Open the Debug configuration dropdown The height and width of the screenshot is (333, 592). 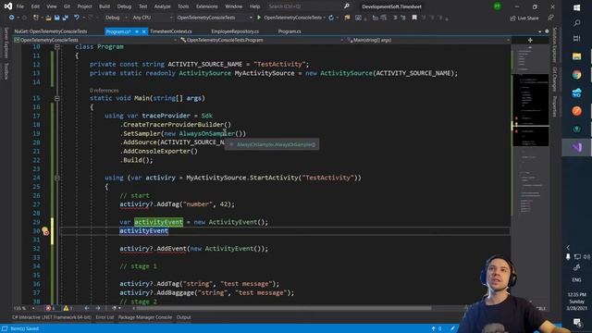click(x=116, y=18)
